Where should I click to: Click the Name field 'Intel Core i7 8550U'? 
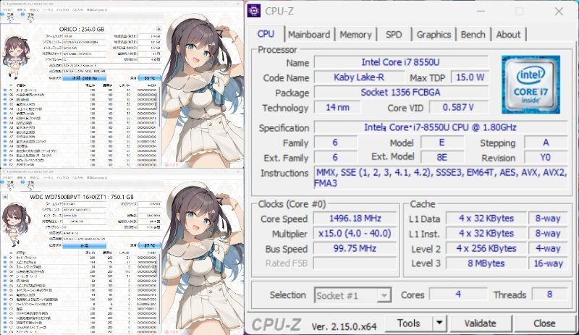pos(401,62)
